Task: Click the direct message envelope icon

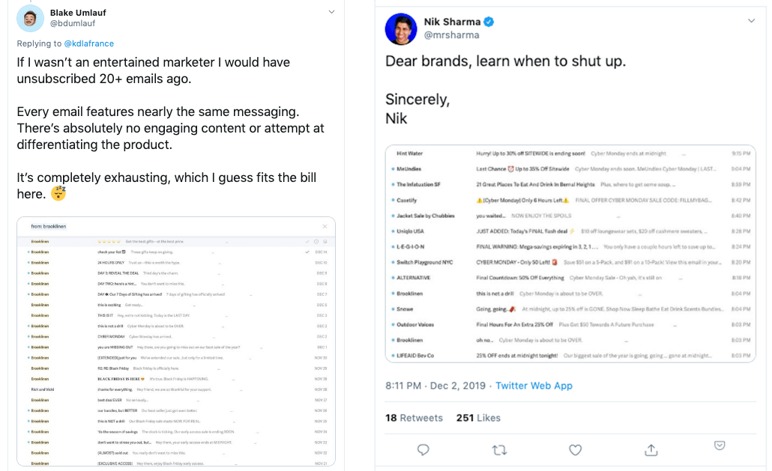Action: 720,446
